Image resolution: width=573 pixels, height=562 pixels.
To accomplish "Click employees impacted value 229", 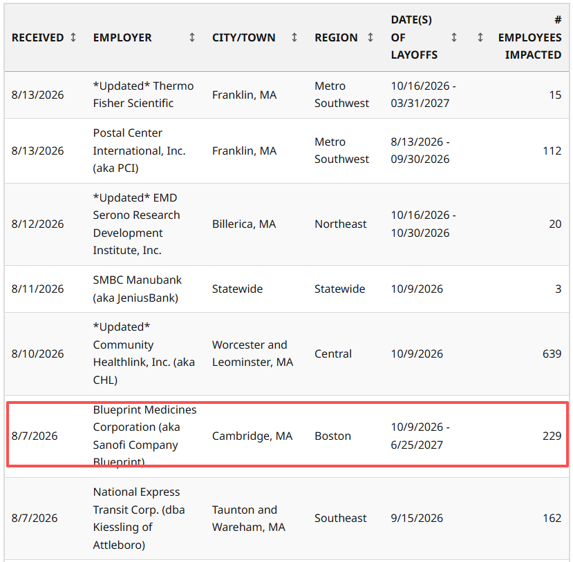I will click(552, 436).
